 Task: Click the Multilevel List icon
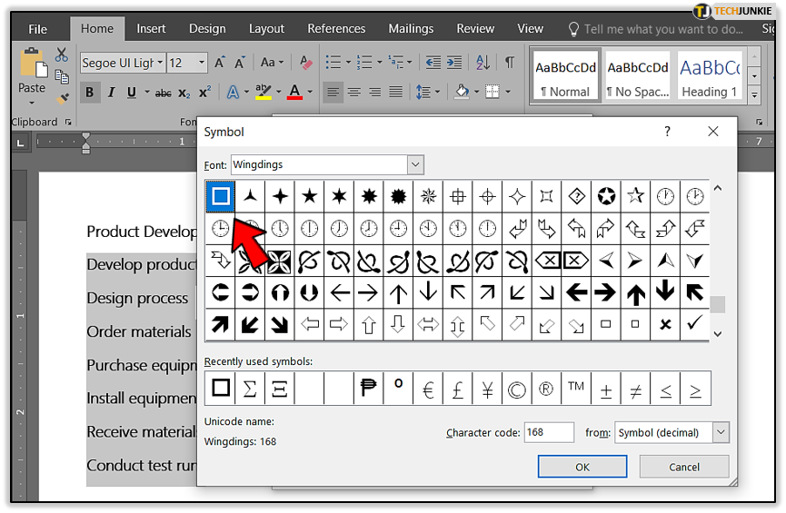[395, 63]
